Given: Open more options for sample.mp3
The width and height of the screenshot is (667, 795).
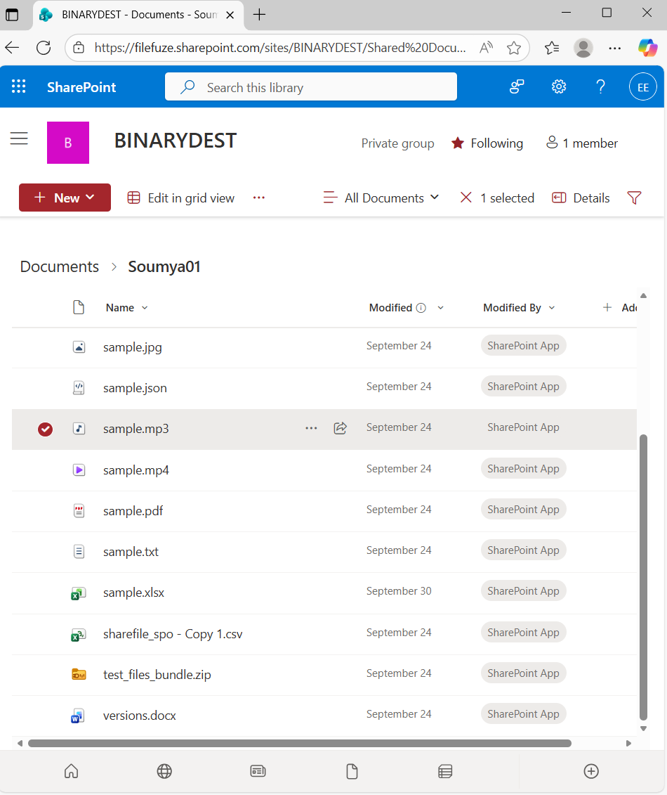Looking at the screenshot, I should click(311, 427).
